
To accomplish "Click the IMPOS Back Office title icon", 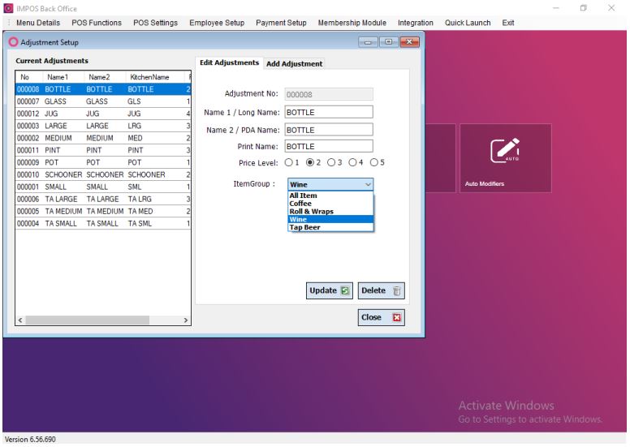I will tap(8, 7).
